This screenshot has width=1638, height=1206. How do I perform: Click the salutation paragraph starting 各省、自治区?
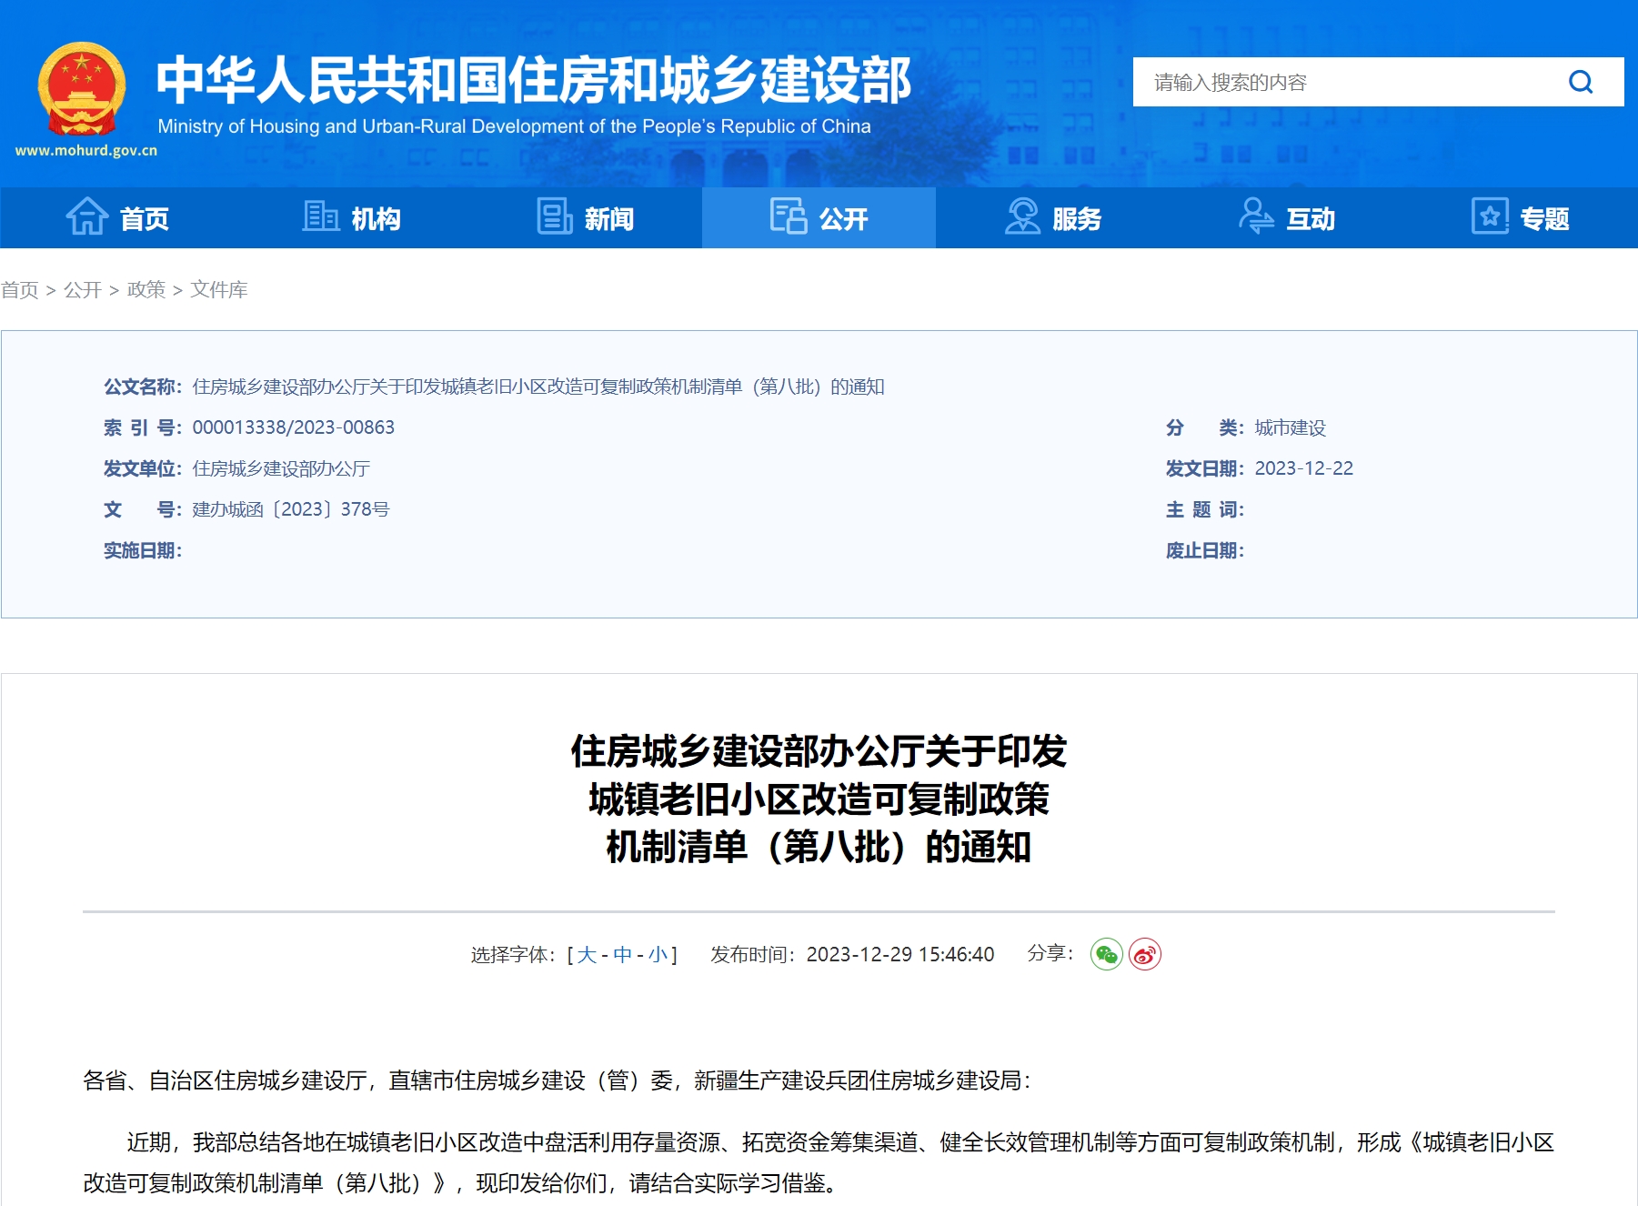[557, 1080]
